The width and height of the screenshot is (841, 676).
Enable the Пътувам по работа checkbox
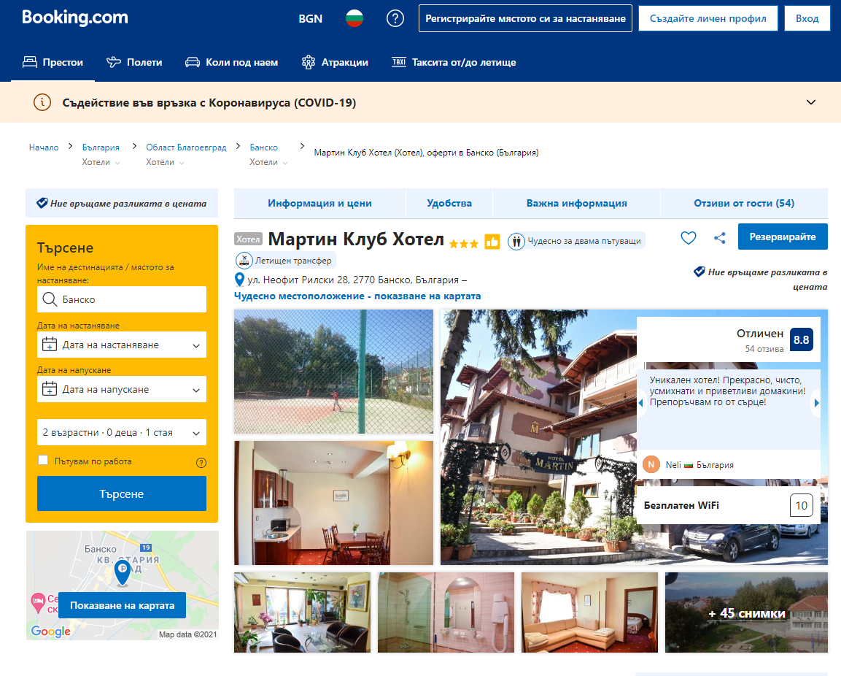tap(43, 461)
